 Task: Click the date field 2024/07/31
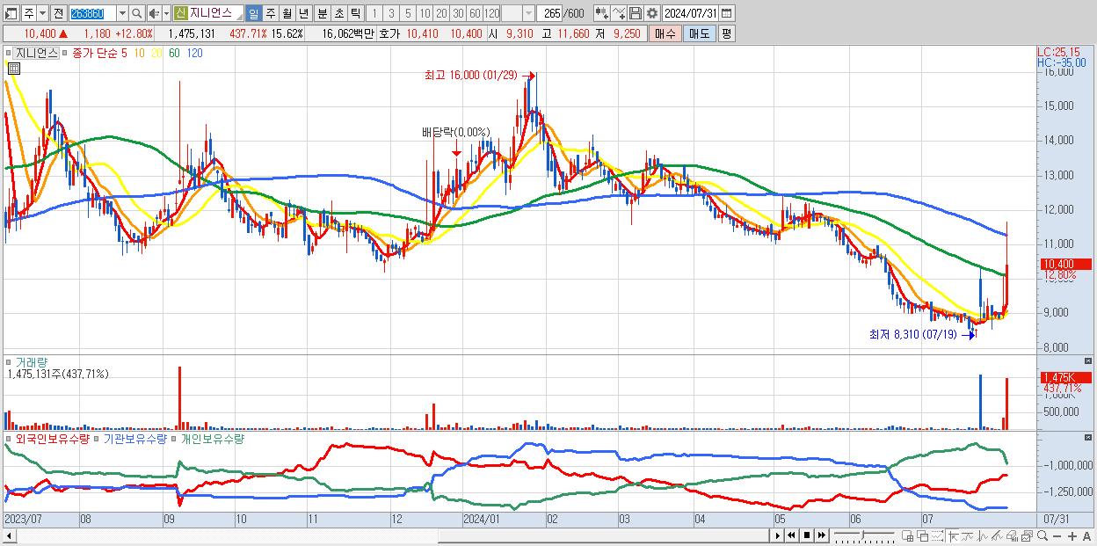tap(691, 13)
